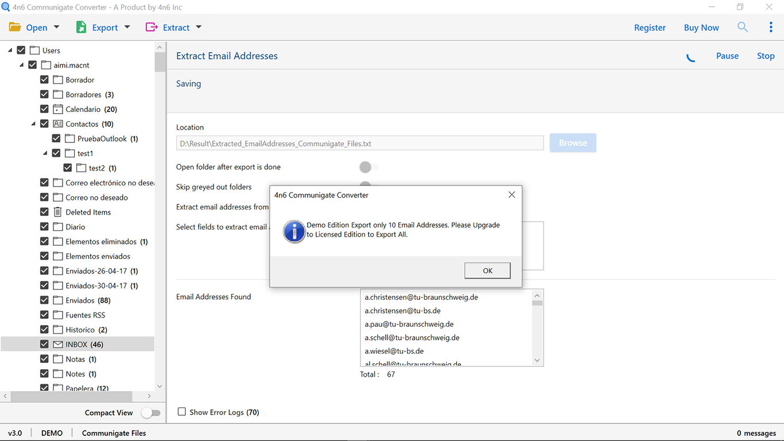
Task: Click the Deleted Items trash icon
Action: pyautogui.click(x=58, y=212)
